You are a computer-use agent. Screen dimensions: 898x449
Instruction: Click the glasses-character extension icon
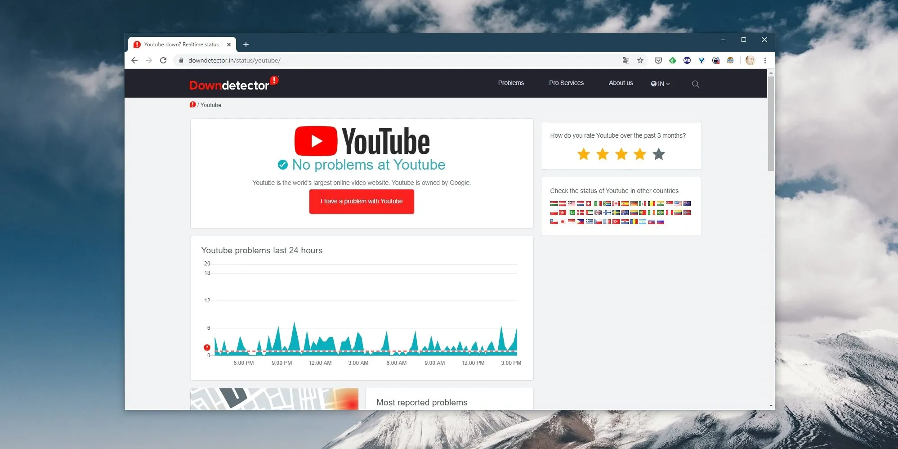click(x=730, y=60)
